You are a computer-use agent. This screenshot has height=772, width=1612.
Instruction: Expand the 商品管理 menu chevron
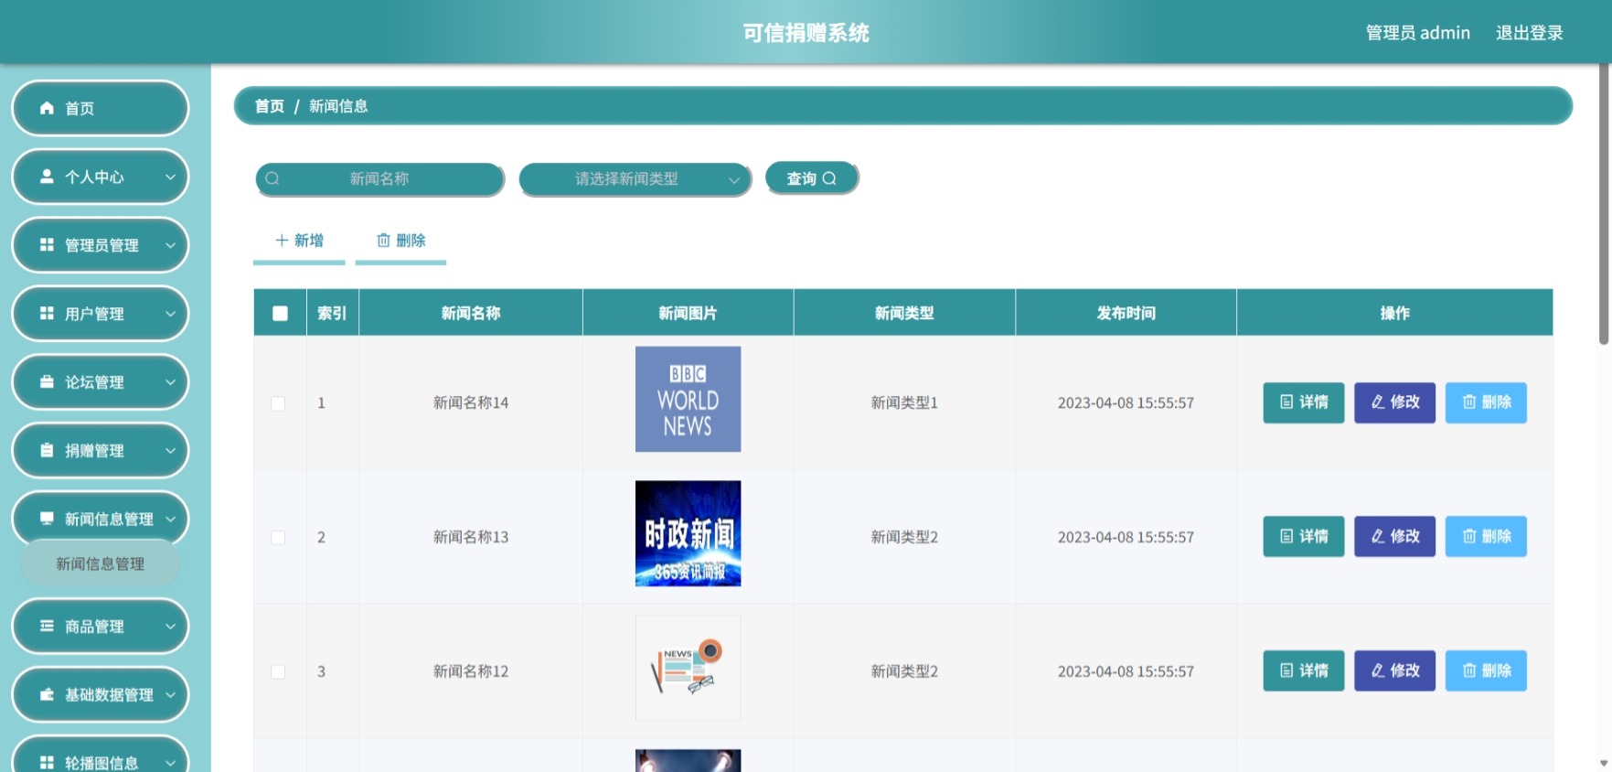pos(170,627)
